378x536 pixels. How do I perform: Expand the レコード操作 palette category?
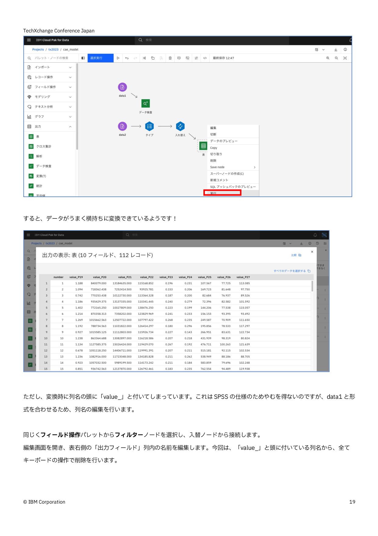[x=50, y=77]
